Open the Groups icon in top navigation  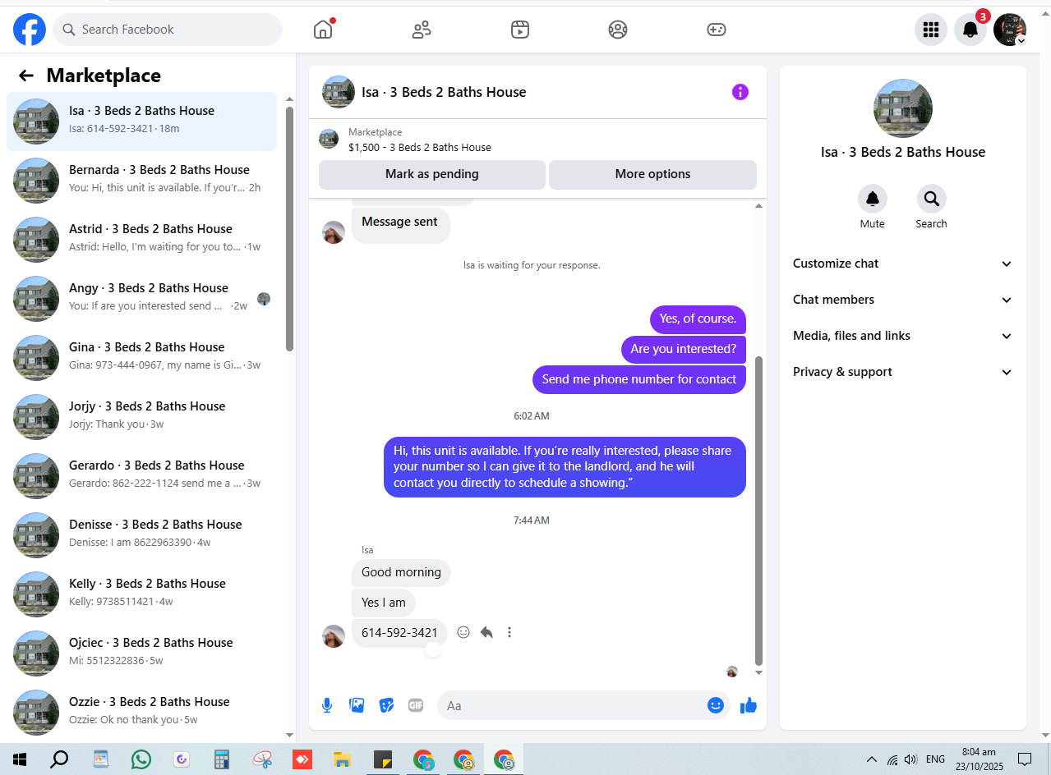(x=618, y=30)
